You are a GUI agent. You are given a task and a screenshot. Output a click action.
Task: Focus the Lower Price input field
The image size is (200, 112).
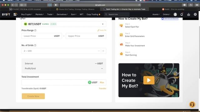pyautogui.click(x=42, y=36)
